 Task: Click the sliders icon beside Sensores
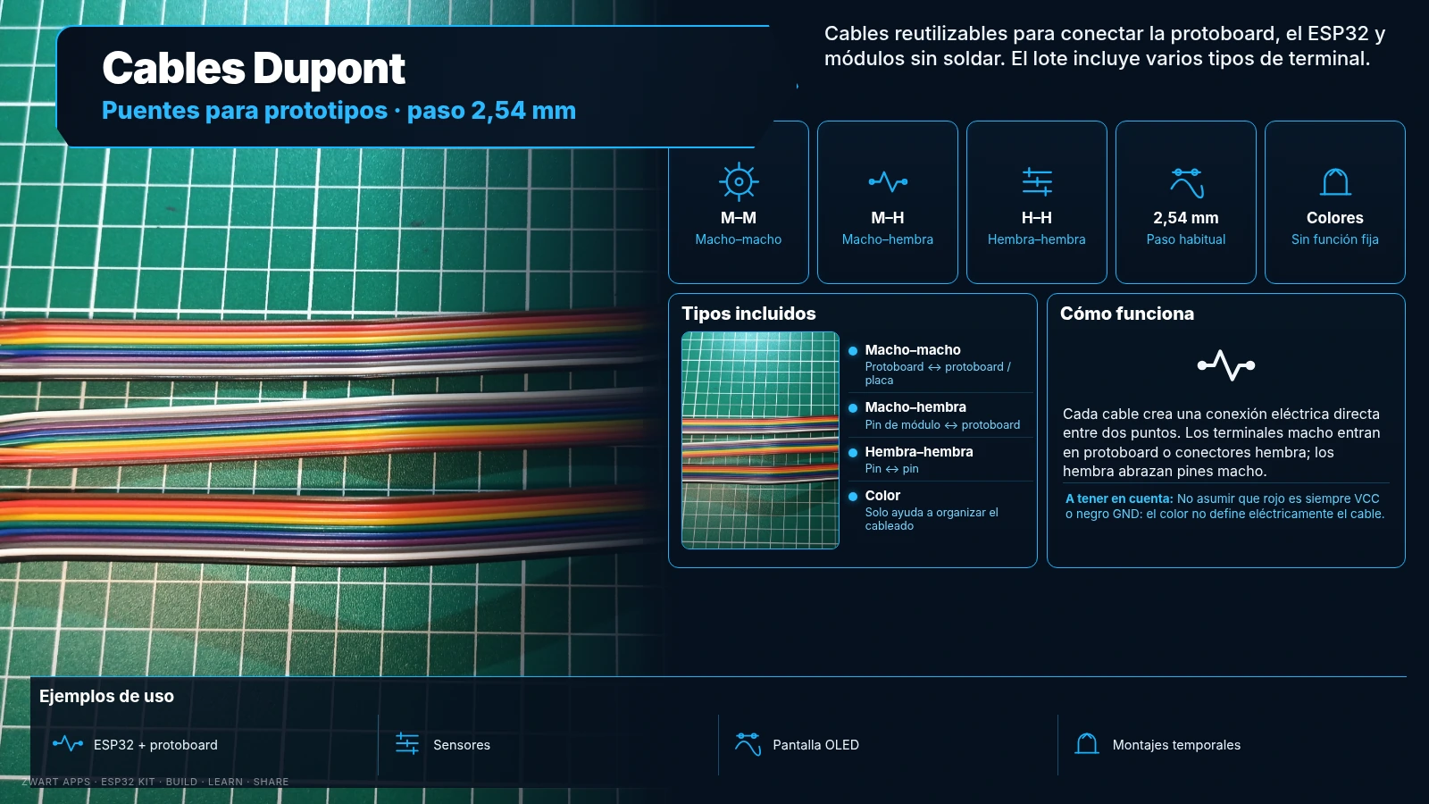(x=407, y=743)
